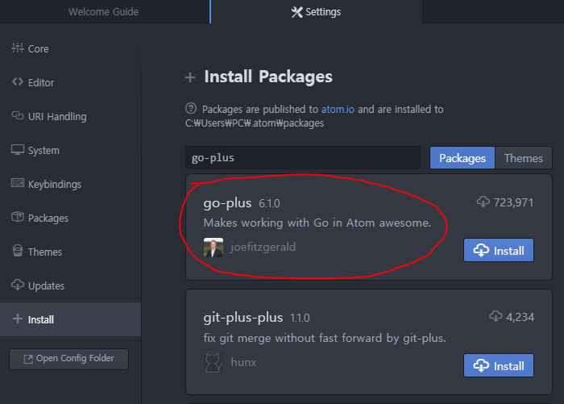Click hunx avatar thumbnail
The height and width of the screenshot is (404, 564).
coord(214,363)
